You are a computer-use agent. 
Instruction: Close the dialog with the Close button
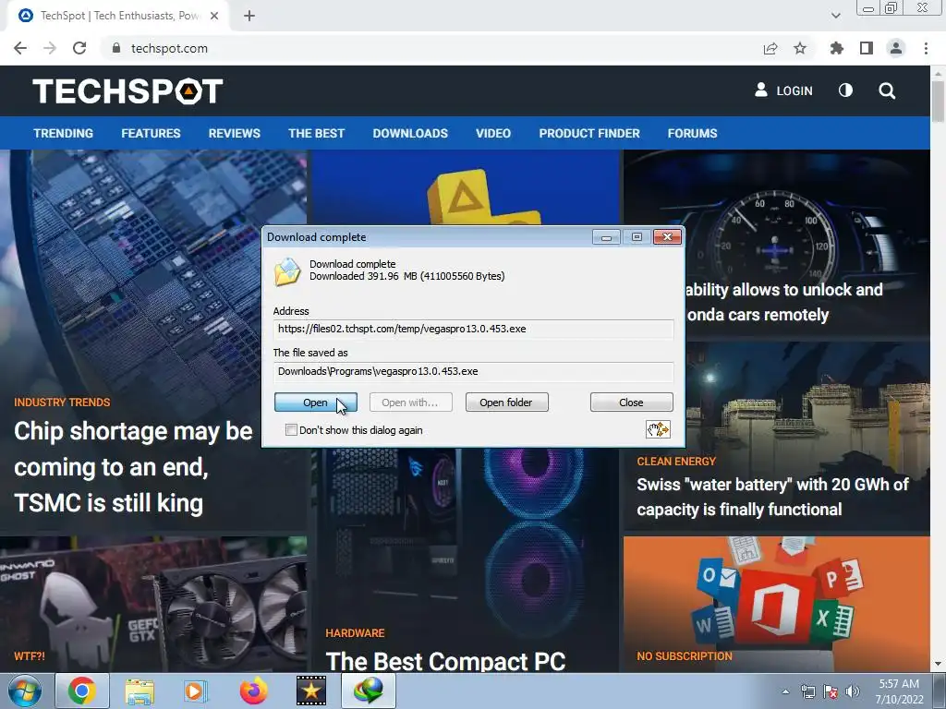coord(631,403)
